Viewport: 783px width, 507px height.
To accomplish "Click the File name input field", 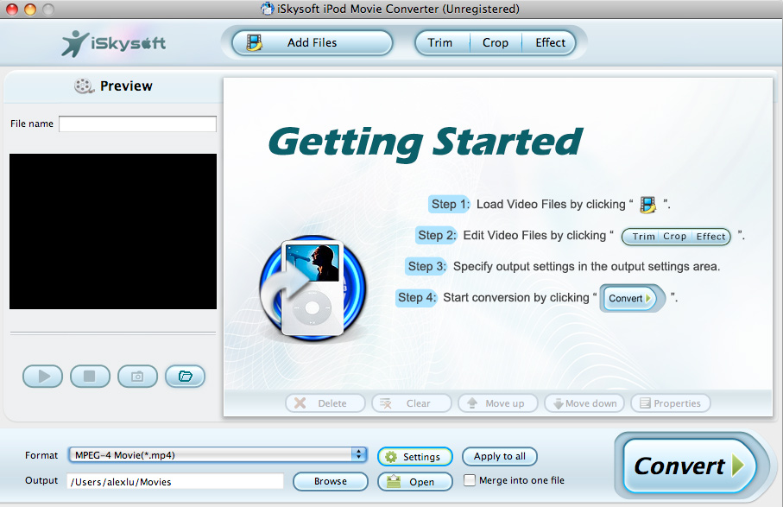I will pyautogui.click(x=137, y=124).
